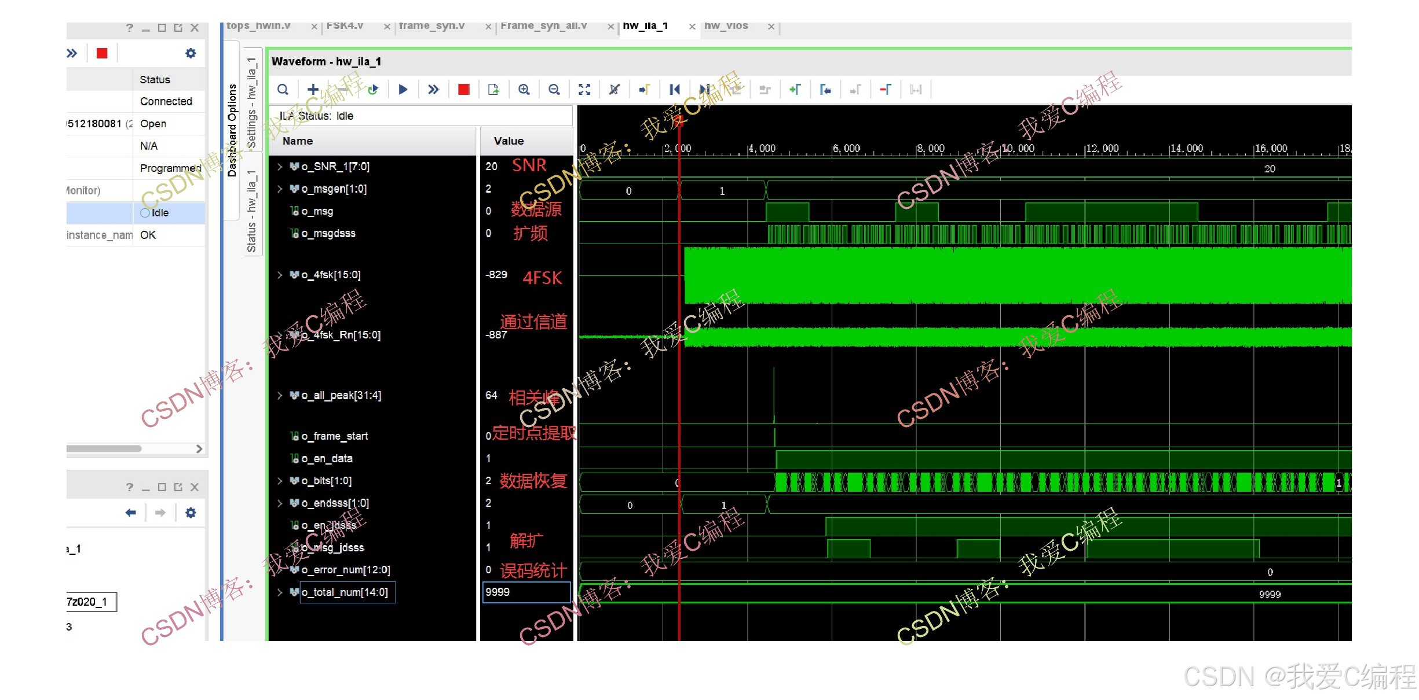Click run trigger immediate double-arrow icon
1419x700 pixels.
pos(433,90)
